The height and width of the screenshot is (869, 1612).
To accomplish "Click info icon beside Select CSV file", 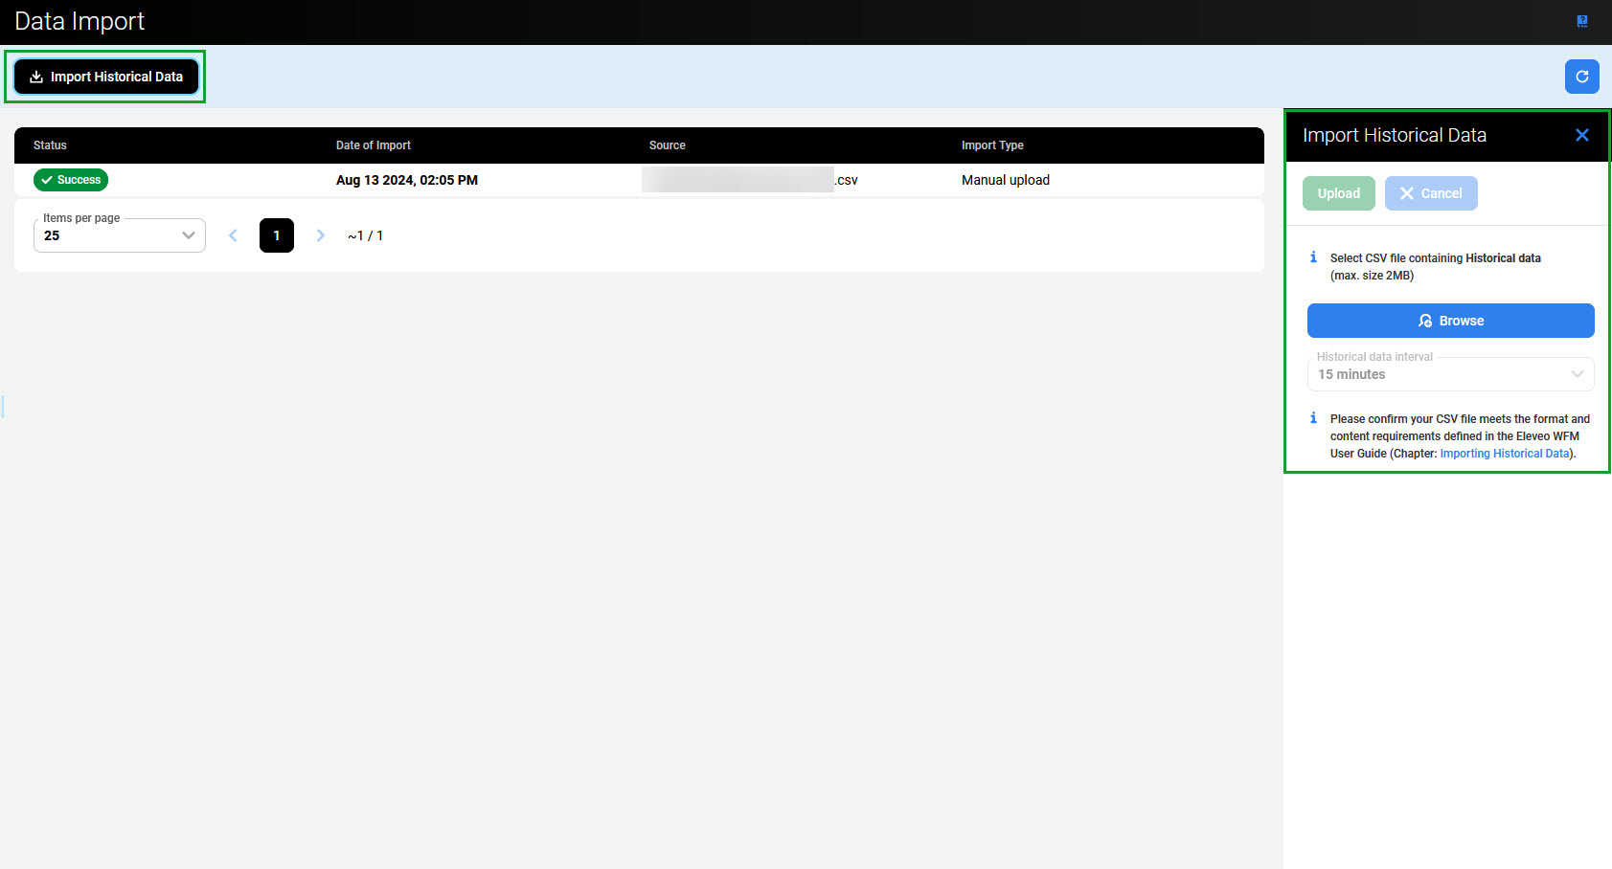I will (x=1313, y=257).
